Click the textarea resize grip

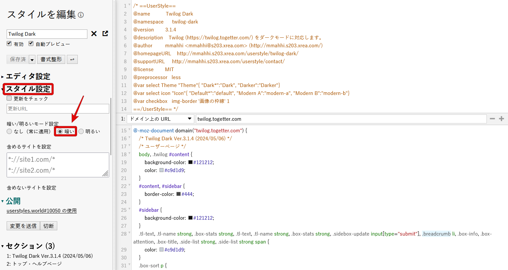click(x=106, y=174)
